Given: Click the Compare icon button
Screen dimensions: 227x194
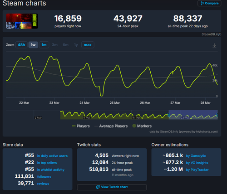Looking at the screenshot, I should click(x=209, y=3).
